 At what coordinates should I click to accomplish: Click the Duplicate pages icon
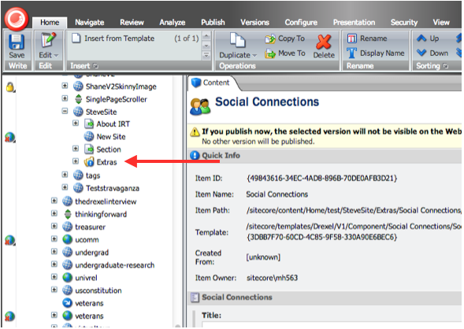click(238, 40)
